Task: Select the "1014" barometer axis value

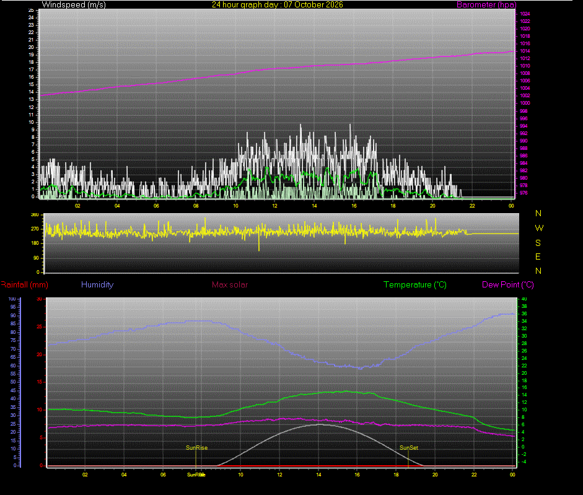Action: pyautogui.click(x=525, y=51)
